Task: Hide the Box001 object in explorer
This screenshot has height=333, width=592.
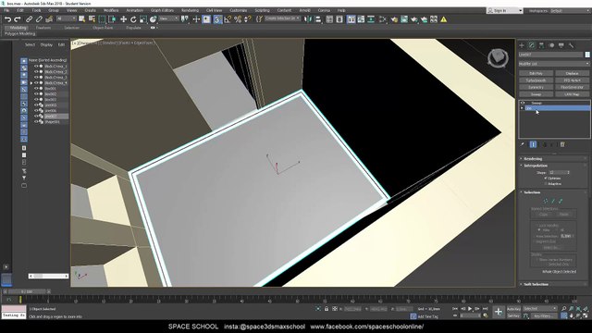Action: pos(37,89)
